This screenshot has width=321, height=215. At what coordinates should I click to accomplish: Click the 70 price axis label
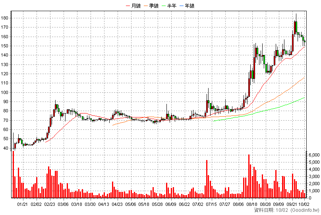[6, 120]
